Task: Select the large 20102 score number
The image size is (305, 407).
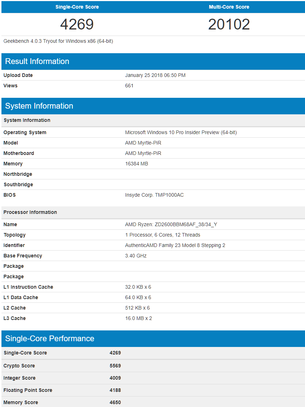Action: (x=229, y=24)
